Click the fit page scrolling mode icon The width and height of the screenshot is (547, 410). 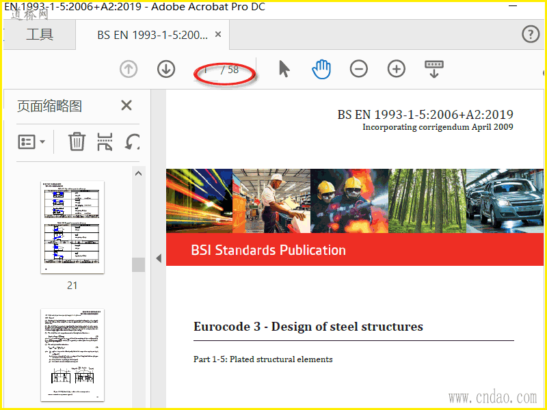coord(434,69)
